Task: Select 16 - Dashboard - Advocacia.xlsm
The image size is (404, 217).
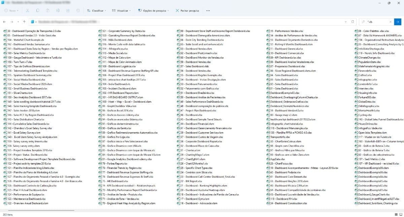Action: (198, 203)
